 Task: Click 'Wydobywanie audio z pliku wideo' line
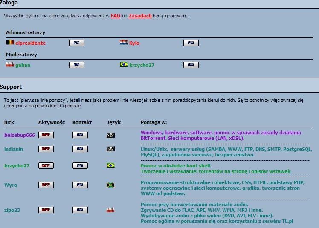pos(207,216)
